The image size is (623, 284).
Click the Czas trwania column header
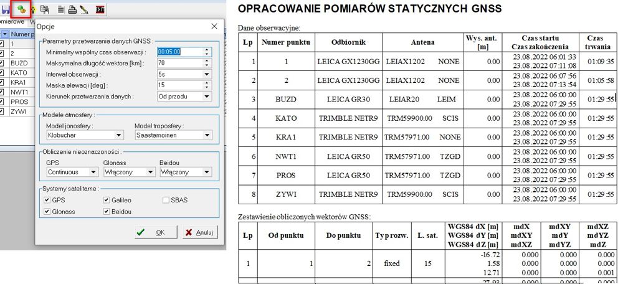[x=597, y=42]
